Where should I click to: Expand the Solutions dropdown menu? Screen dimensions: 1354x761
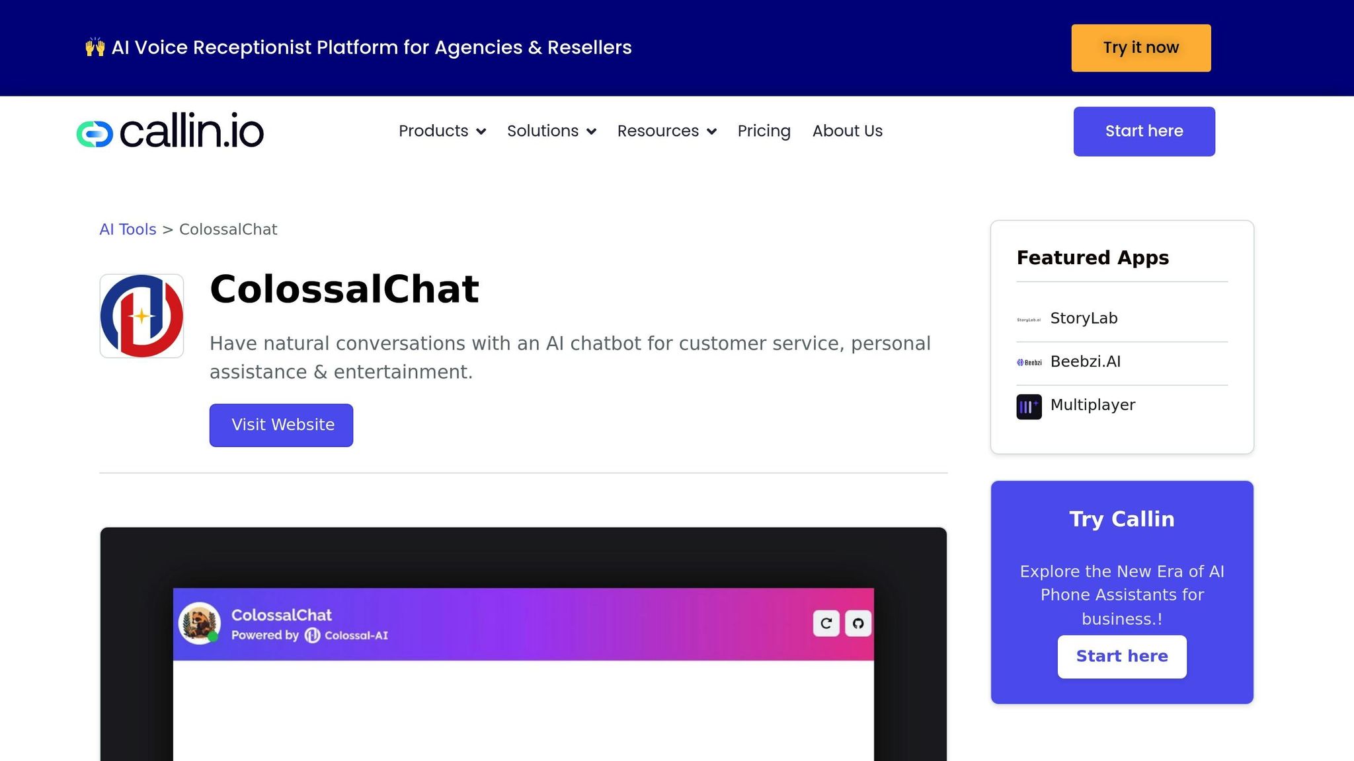pyautogui.click(x=551, y=131)
